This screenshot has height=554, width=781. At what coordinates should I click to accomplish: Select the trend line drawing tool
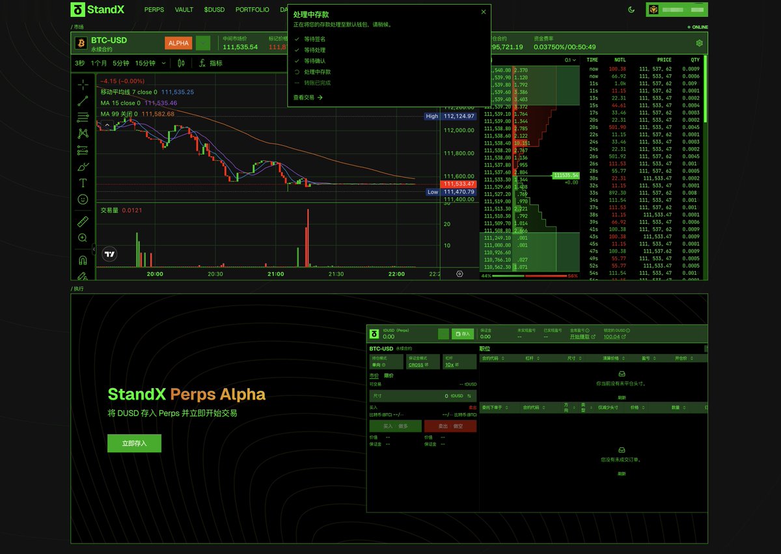(x=83, y=101)
